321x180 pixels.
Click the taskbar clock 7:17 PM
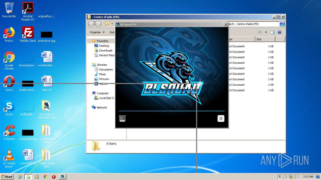click(308, 177)
